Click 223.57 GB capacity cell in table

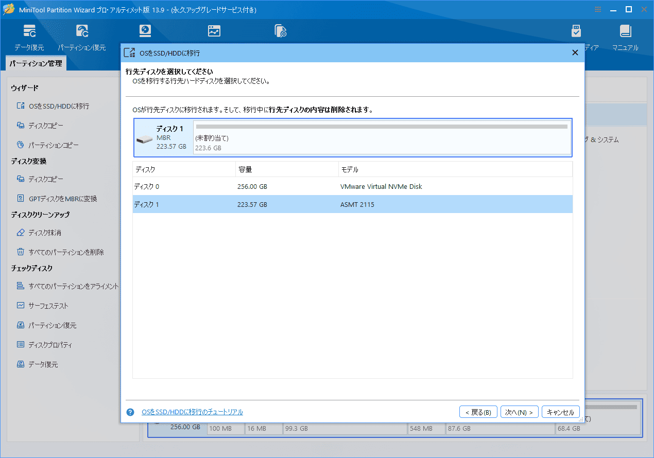[x=253, y=204]
